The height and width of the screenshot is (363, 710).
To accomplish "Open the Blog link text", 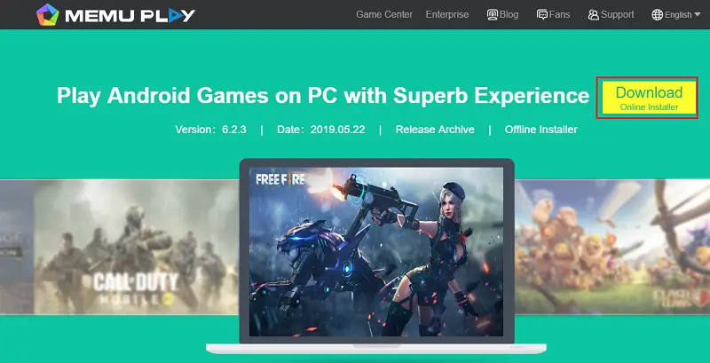I will pos(509,14).
